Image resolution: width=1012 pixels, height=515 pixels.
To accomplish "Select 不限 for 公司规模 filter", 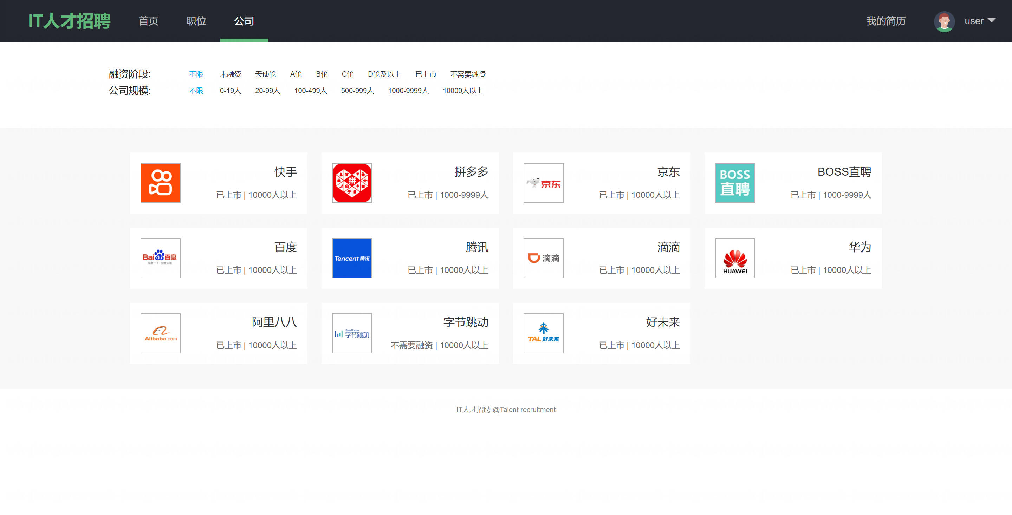I will pyautogui.click(x=196, y=91).
